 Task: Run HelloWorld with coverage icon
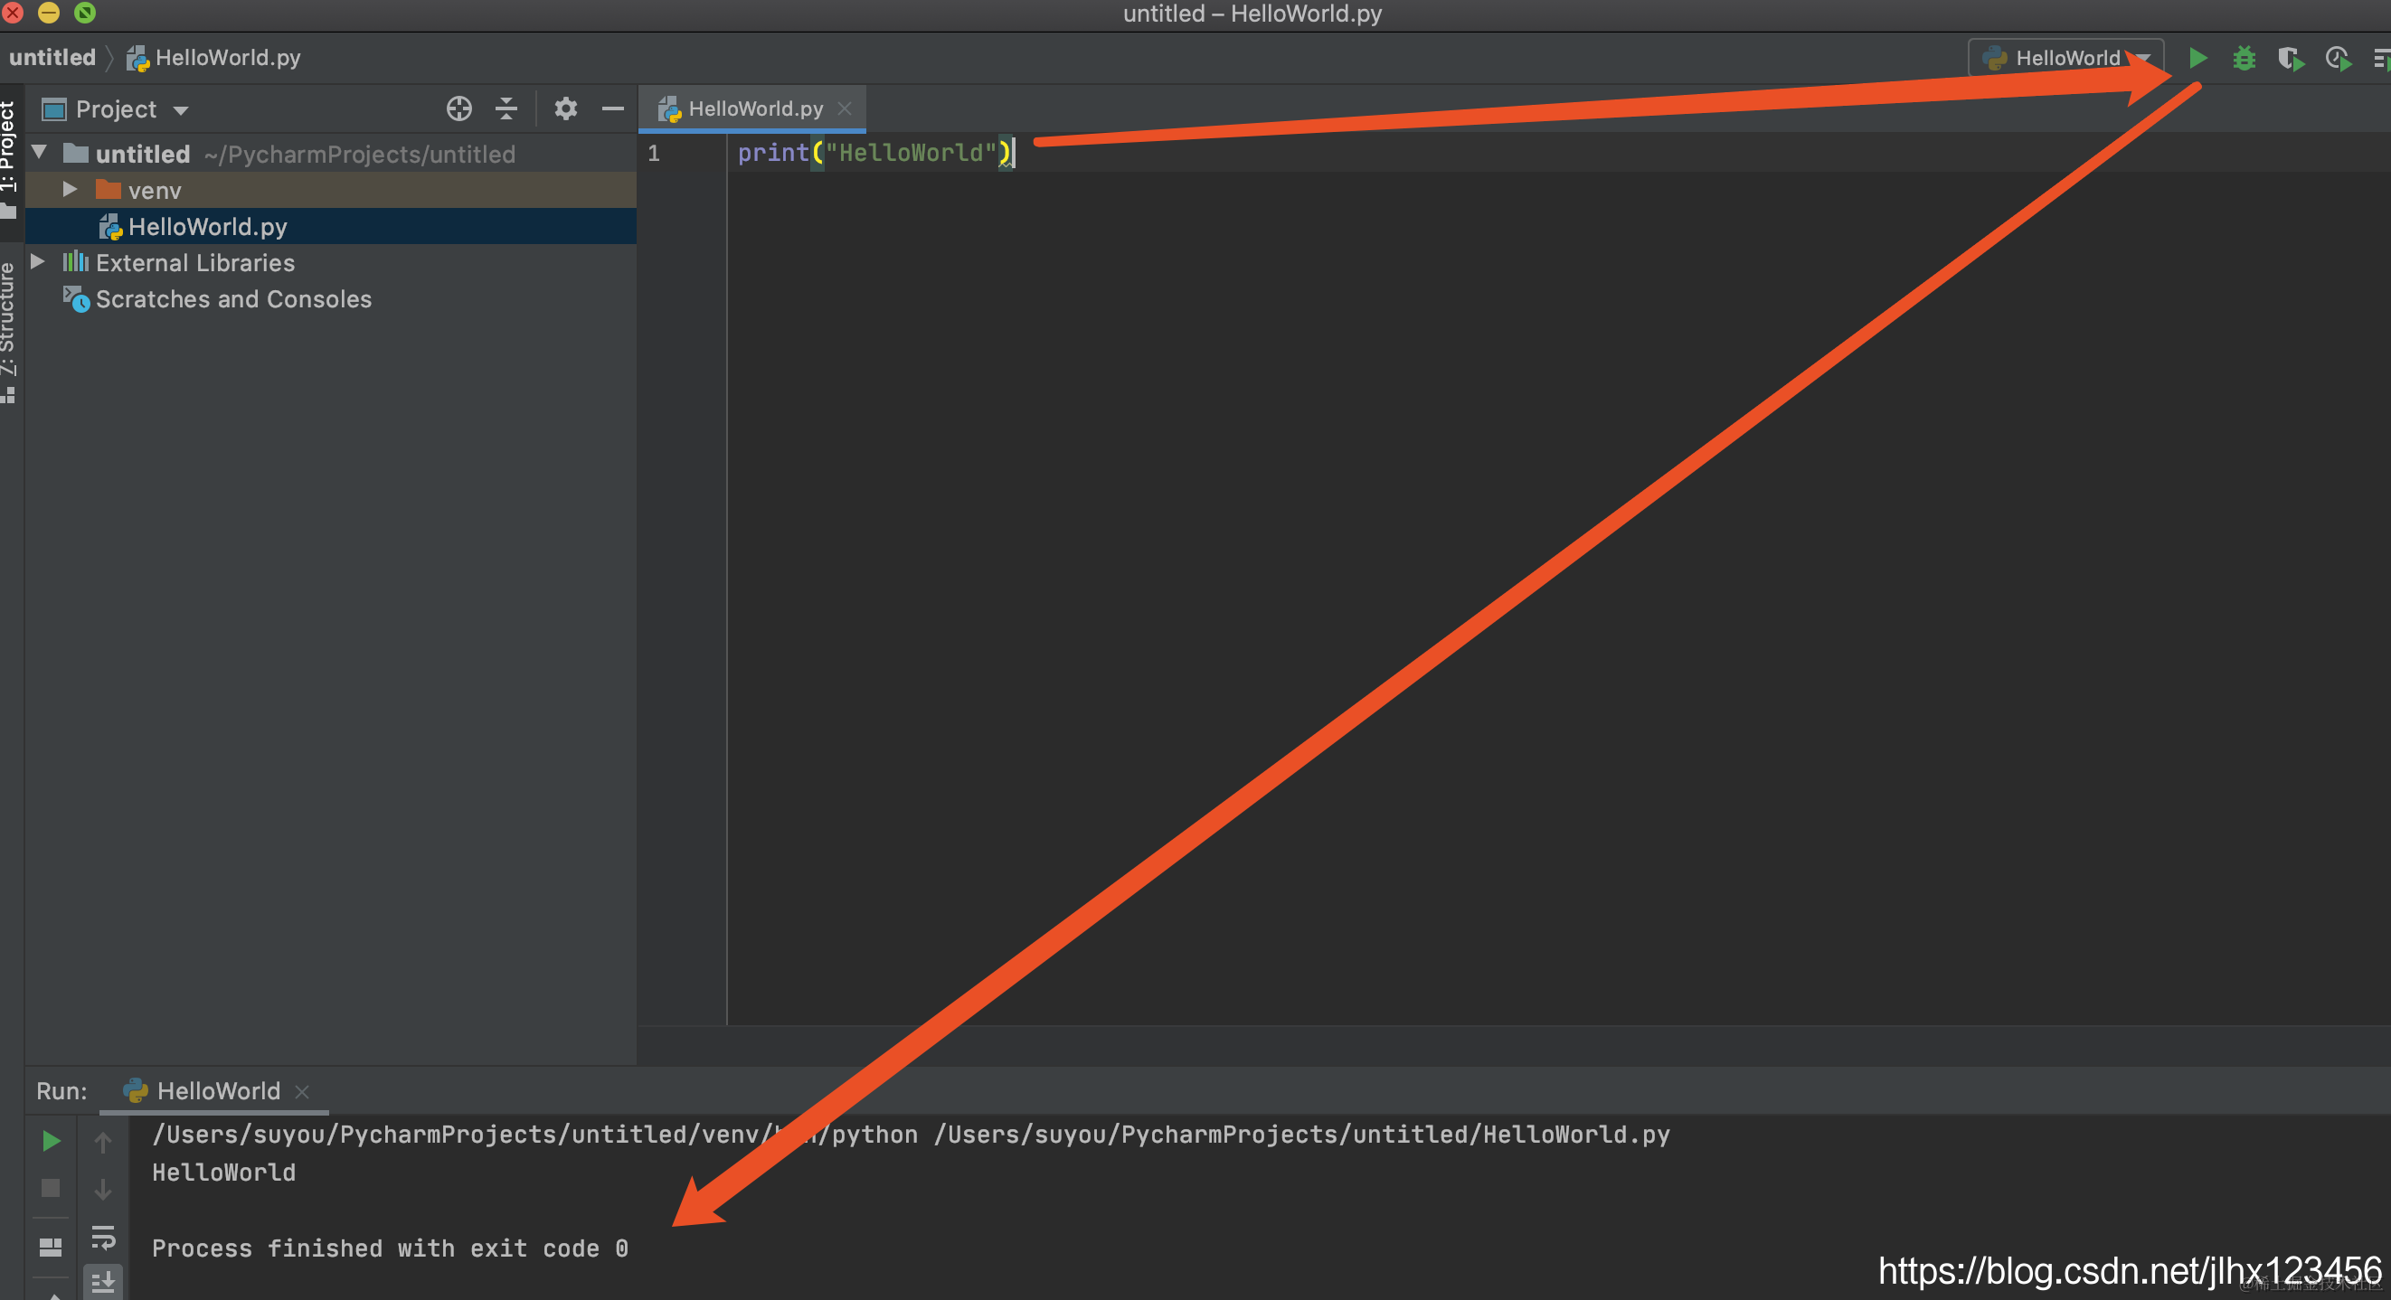(x=2290, y=60)
